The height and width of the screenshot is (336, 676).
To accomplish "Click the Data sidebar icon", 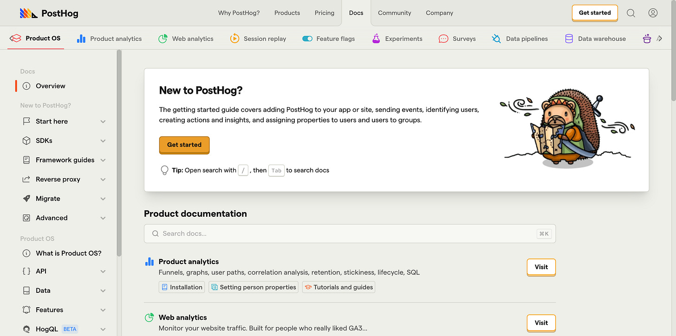I will point(26,291).
